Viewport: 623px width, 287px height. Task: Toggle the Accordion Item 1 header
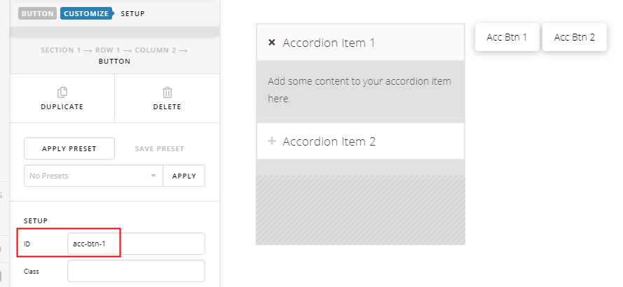point(360,43)
